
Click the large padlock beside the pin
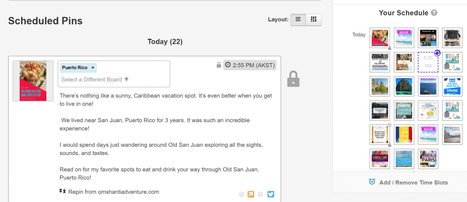coord(293,79)
